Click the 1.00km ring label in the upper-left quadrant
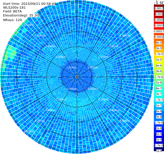164x154 pixels. [71, 67]
